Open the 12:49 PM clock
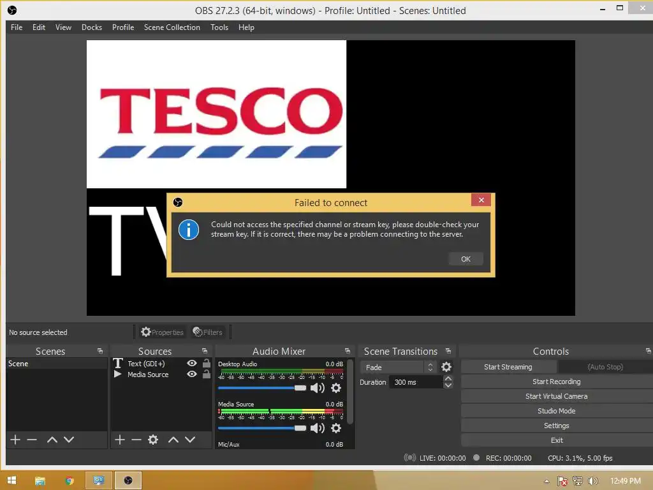Screen dimensions: 653x490 (625, 481)
